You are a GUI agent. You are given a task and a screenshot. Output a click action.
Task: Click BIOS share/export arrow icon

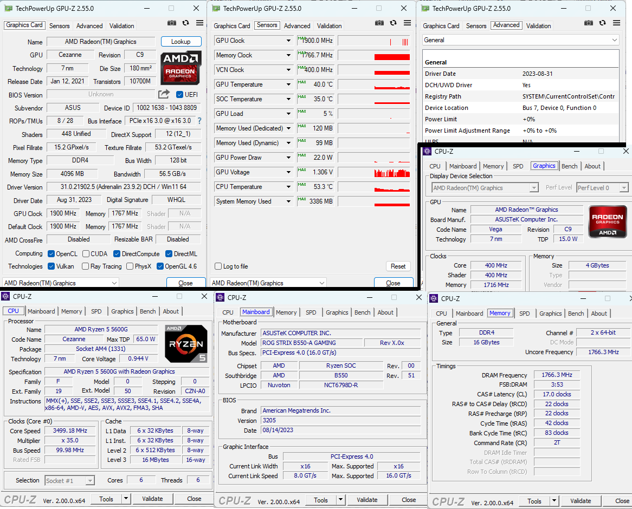tap(164, 94)
